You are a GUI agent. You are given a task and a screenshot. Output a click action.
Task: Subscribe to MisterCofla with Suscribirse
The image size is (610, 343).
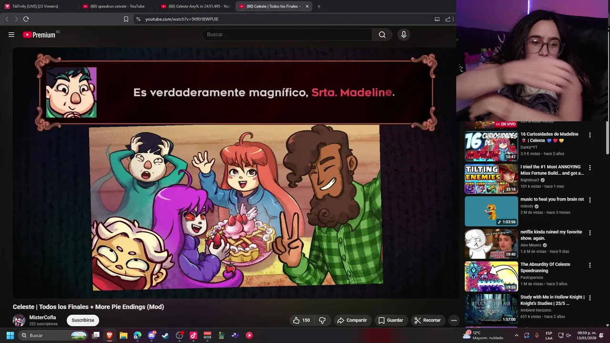click(83, 320)
